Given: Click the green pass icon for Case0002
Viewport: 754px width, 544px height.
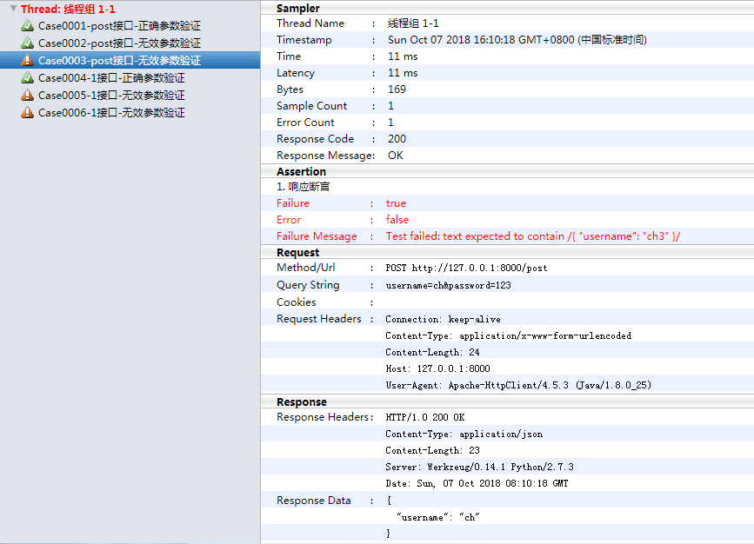Looking at the screenshot, I should coord(28,43).
